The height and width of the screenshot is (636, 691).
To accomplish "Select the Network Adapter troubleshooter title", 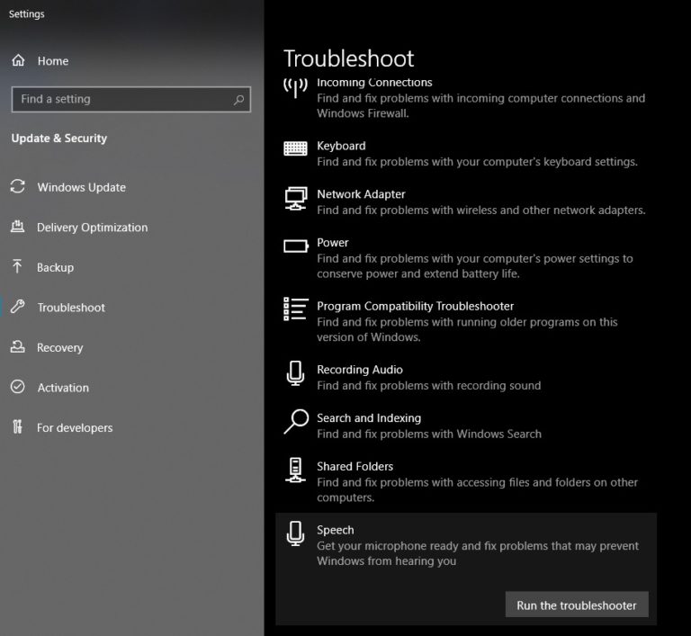I will 361,194.
